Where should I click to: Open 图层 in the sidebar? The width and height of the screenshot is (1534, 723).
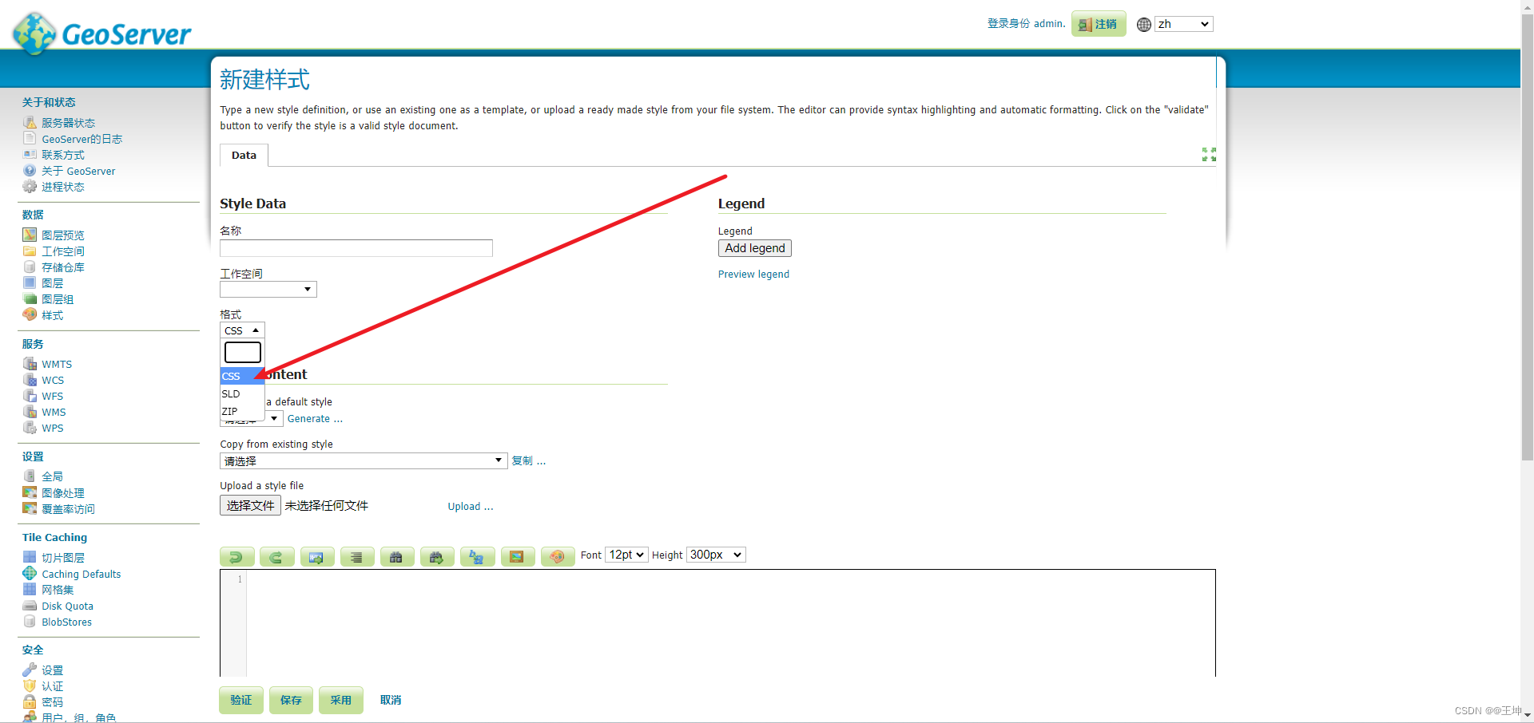click(52, 283)
